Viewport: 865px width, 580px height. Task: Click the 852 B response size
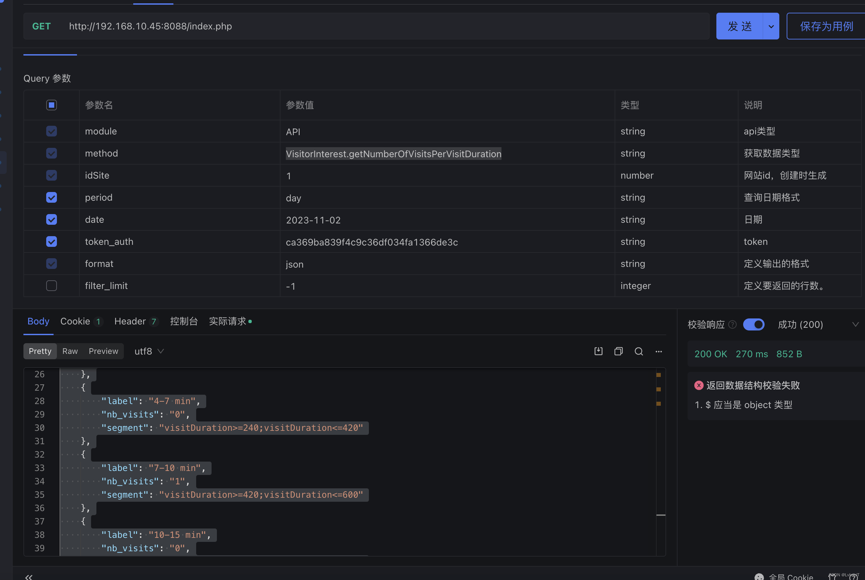(789, 354)
